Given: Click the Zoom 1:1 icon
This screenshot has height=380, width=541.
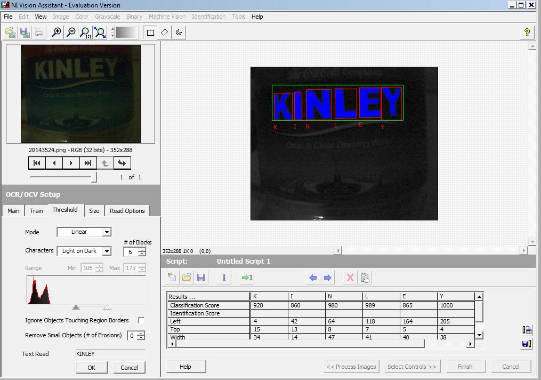Looking at the screenshot, I should (x=85, y=33).
